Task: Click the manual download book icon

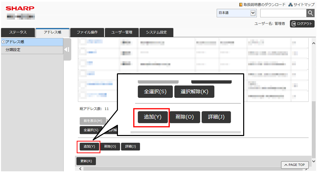Action: (x=241, y=4)
